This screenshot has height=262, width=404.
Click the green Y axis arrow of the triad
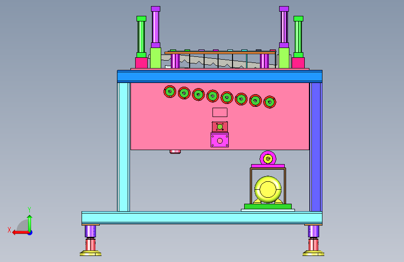click(30, 223)
